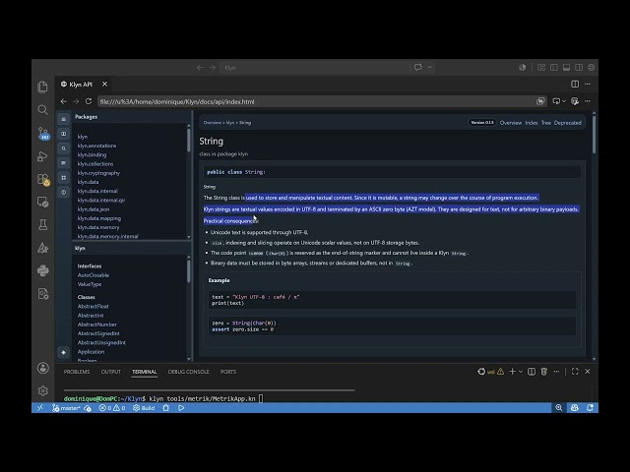630x472 pixels.
Task: Open the ValueType interface link
Action: coord(90,284)
